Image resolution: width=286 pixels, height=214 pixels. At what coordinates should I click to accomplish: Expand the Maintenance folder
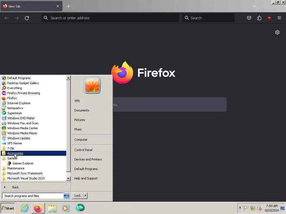pos(34,168)
